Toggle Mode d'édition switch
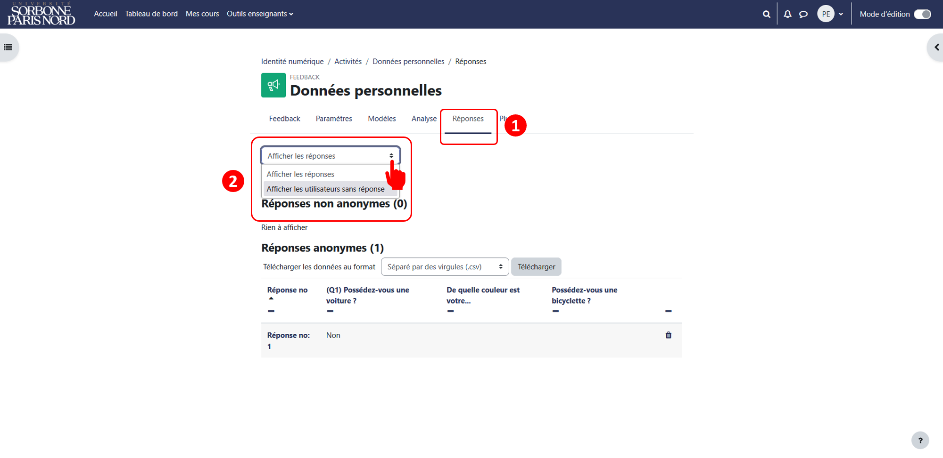The width and height of the screenshot is (943, 458). [x=922, y=14]
